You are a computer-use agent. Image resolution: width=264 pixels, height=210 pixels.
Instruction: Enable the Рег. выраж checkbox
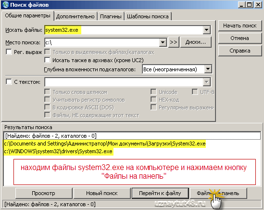click(x=9, y=52)
